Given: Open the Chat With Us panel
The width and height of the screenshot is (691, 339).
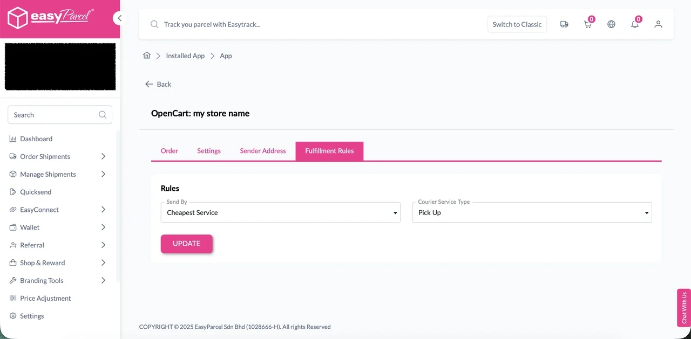Looking at the screenshot, I should [683, 308].
